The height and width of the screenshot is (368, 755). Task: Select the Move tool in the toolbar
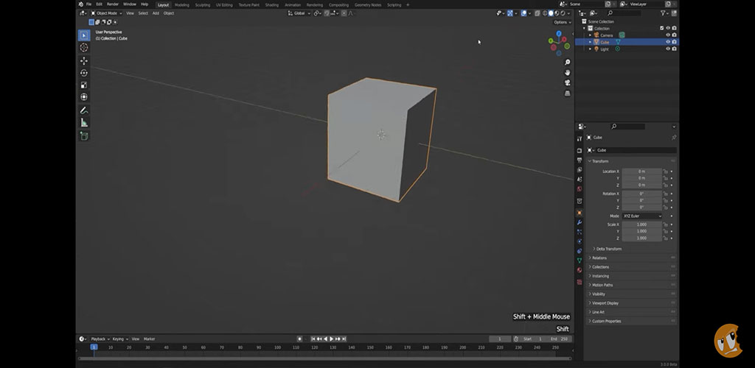83,60
